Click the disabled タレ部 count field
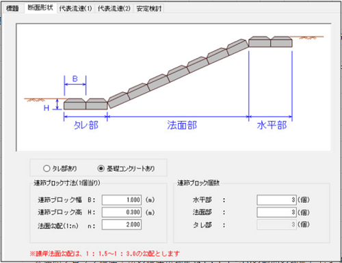The height and width of the screenshot is (263, 342). 276,225
